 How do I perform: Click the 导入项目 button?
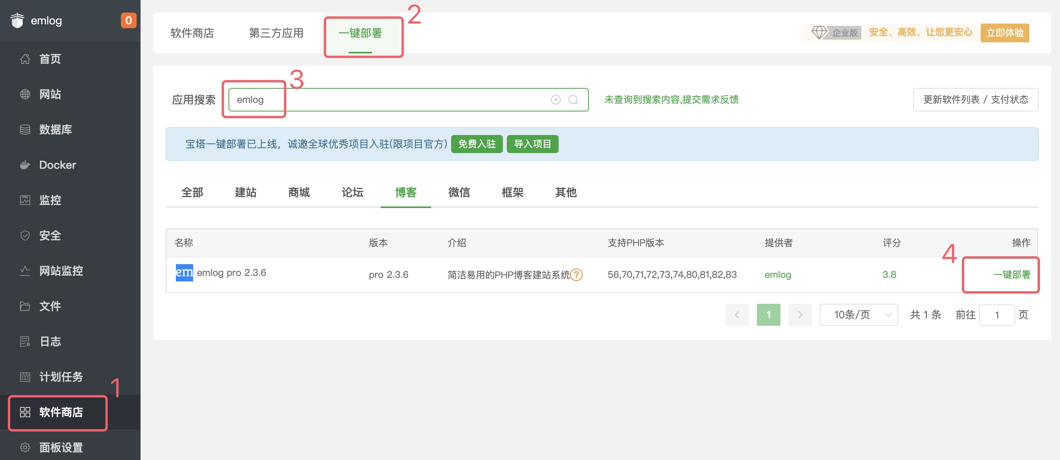coord(532,144)
